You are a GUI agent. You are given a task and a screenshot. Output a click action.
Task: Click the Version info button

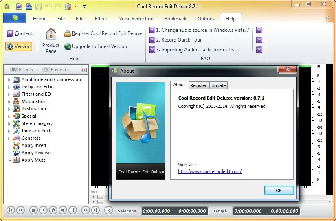point(19,46)
